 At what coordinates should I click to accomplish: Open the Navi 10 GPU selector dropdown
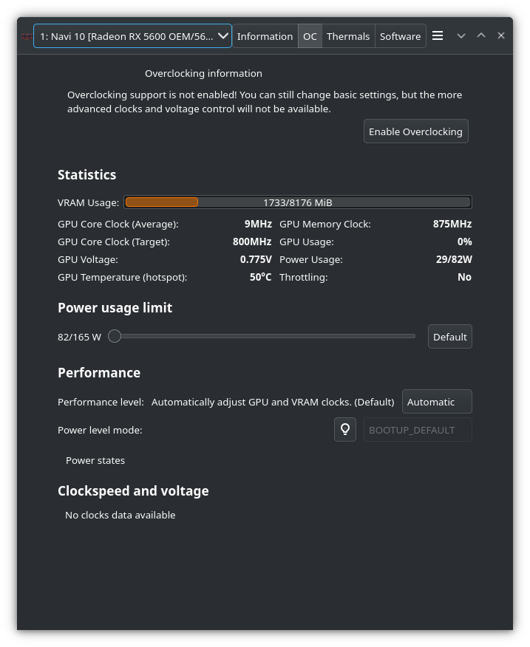click(x=133, y=36)
